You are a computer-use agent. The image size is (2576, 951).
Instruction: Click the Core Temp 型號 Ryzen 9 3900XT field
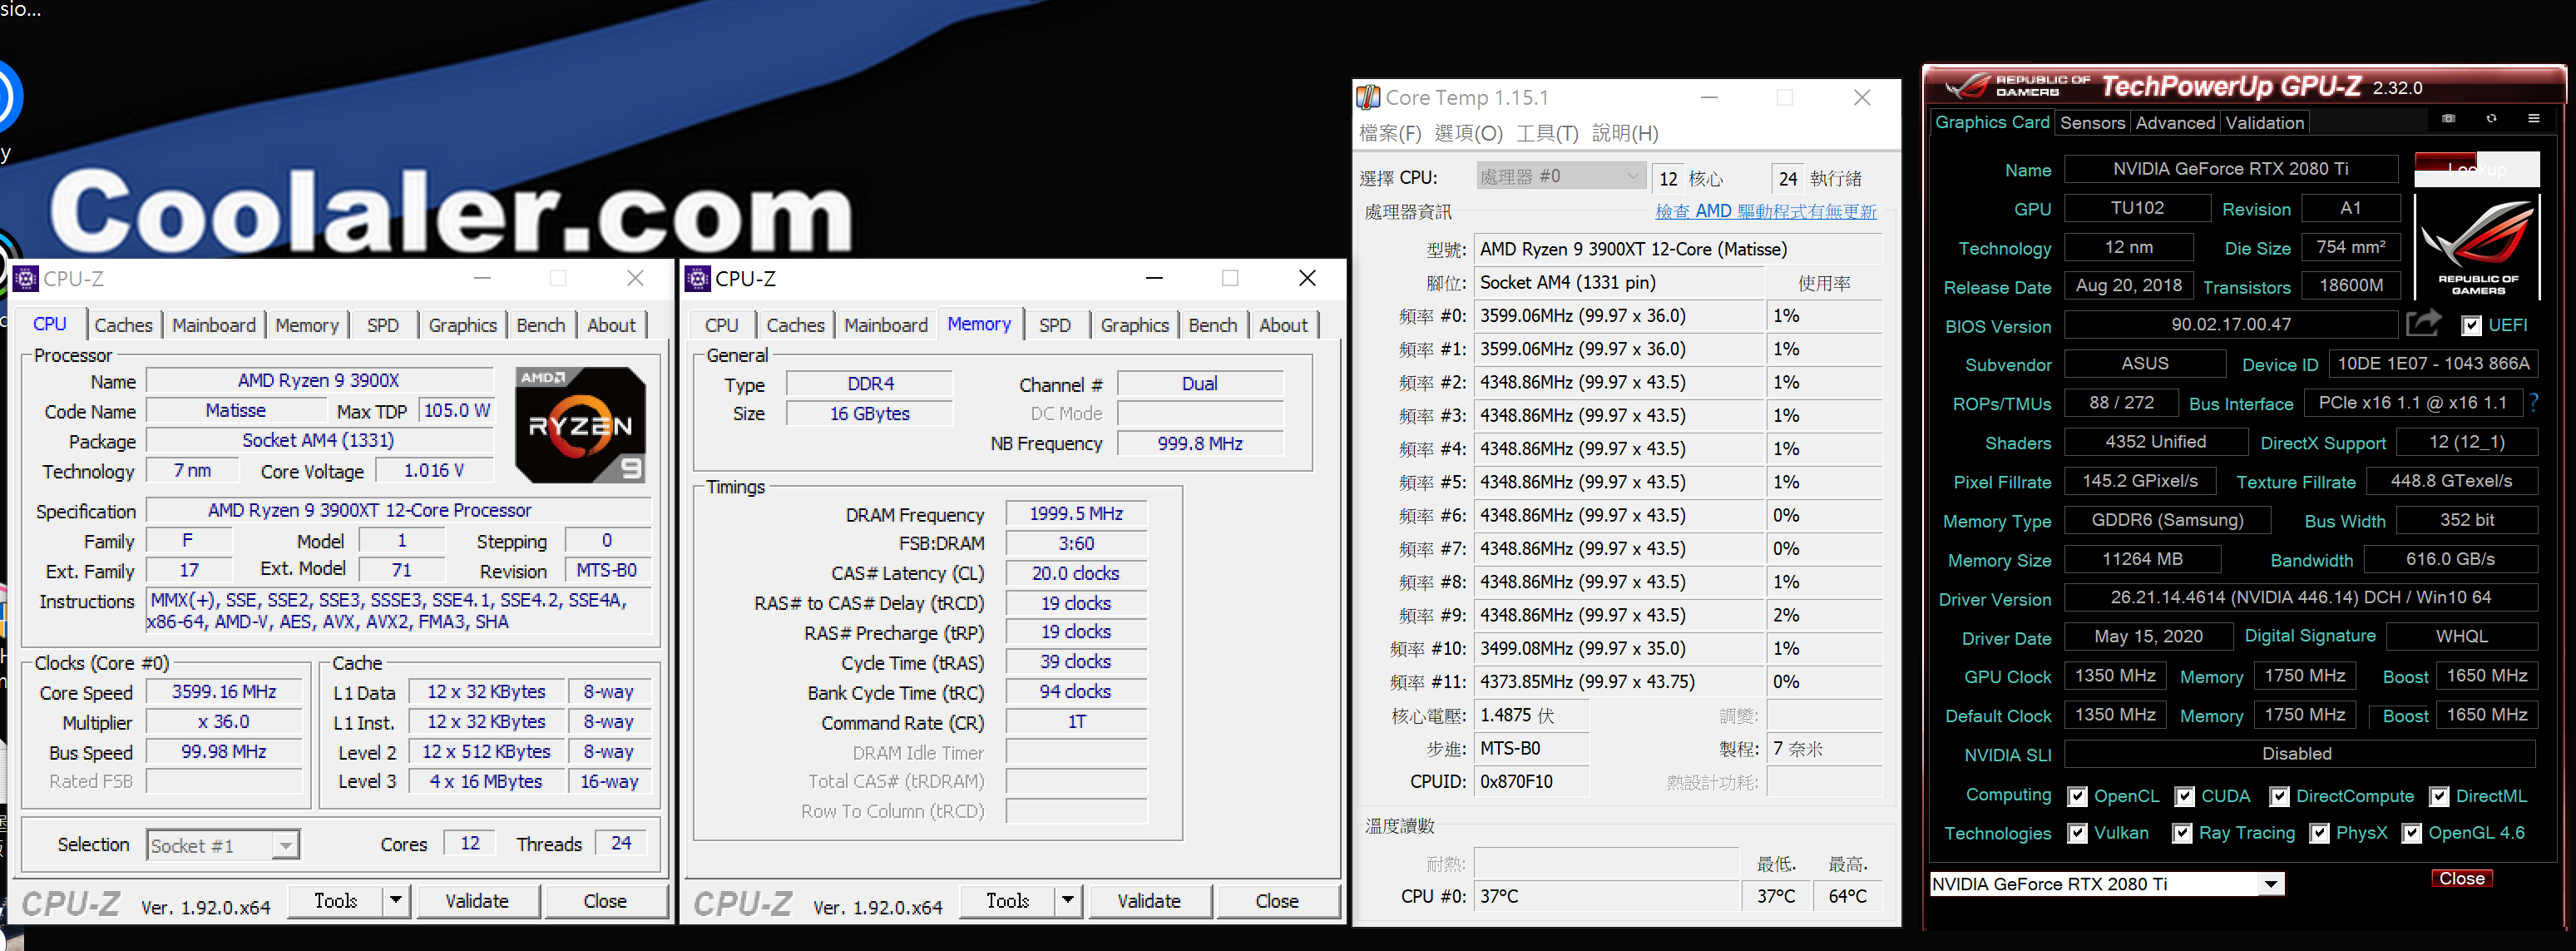(1678, 249)
